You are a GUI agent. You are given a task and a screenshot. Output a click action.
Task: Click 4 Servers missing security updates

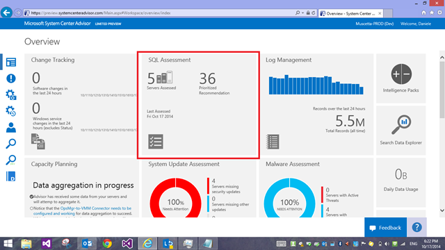click(x=226, y=186)
